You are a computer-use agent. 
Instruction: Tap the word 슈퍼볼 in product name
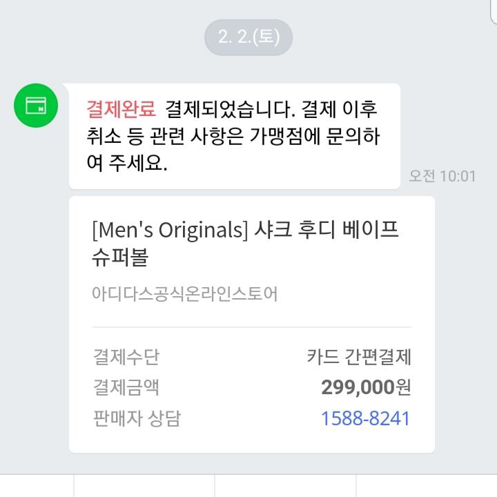tap(120, 257)
